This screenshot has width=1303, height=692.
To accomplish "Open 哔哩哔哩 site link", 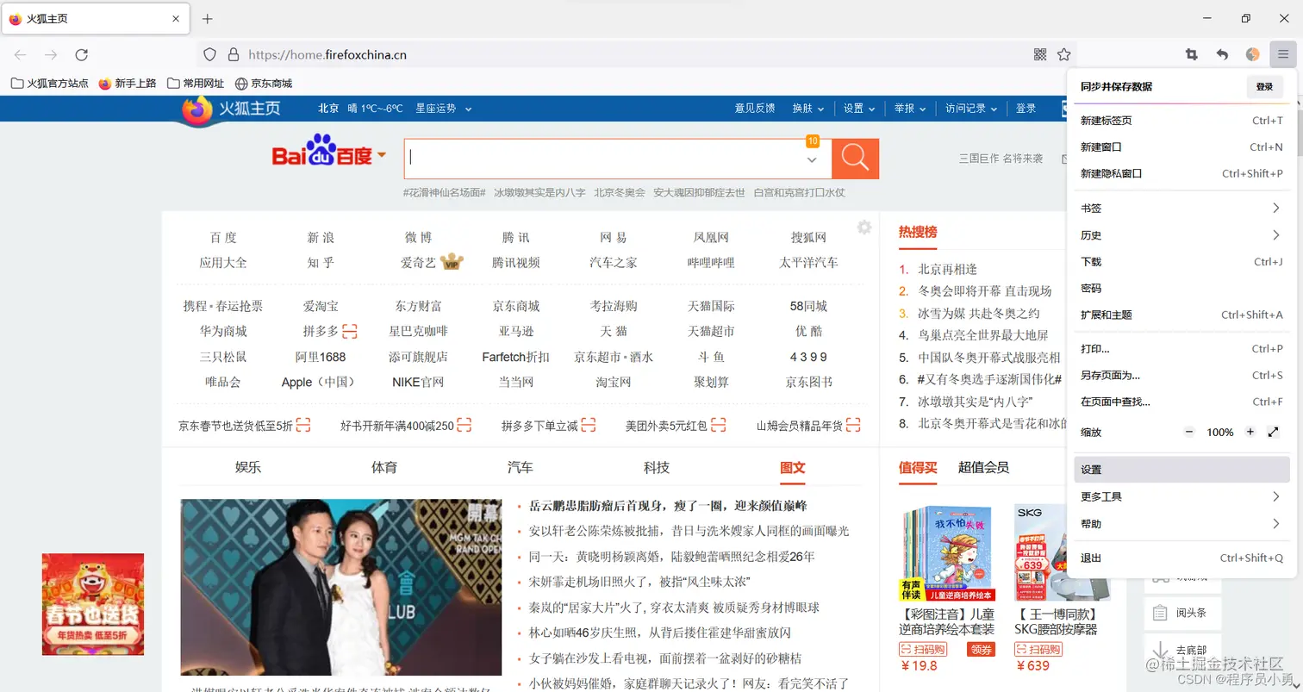I will coord(711,263).
